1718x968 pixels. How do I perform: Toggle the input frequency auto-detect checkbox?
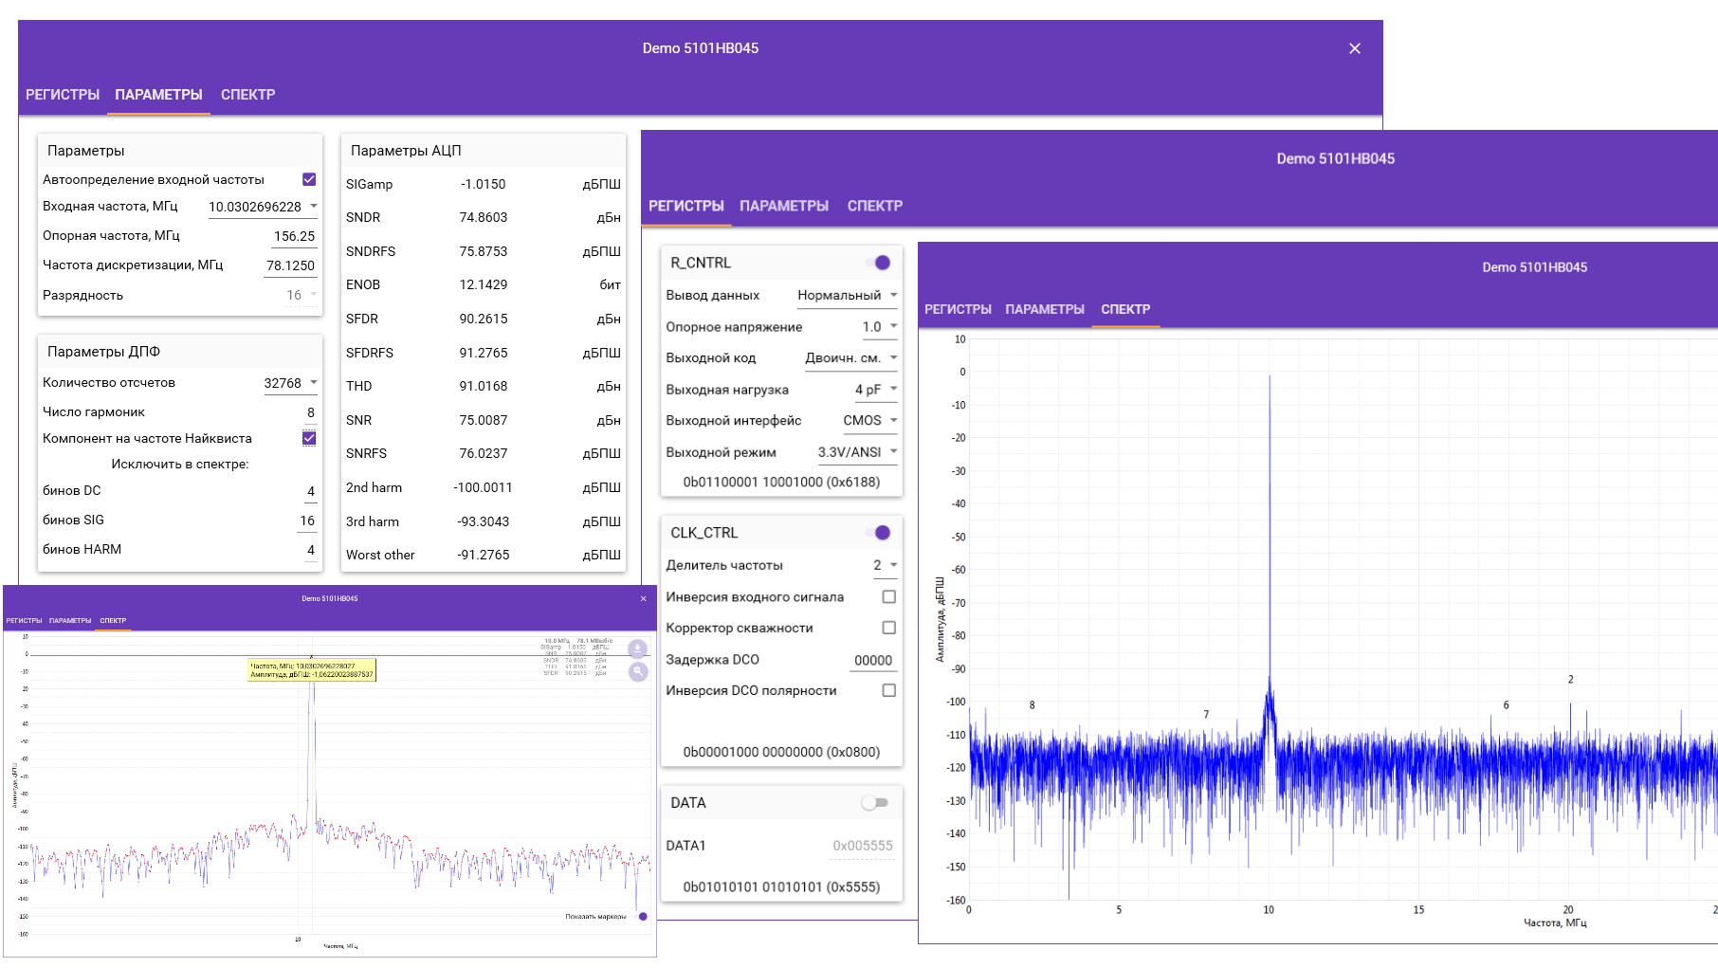309,179
